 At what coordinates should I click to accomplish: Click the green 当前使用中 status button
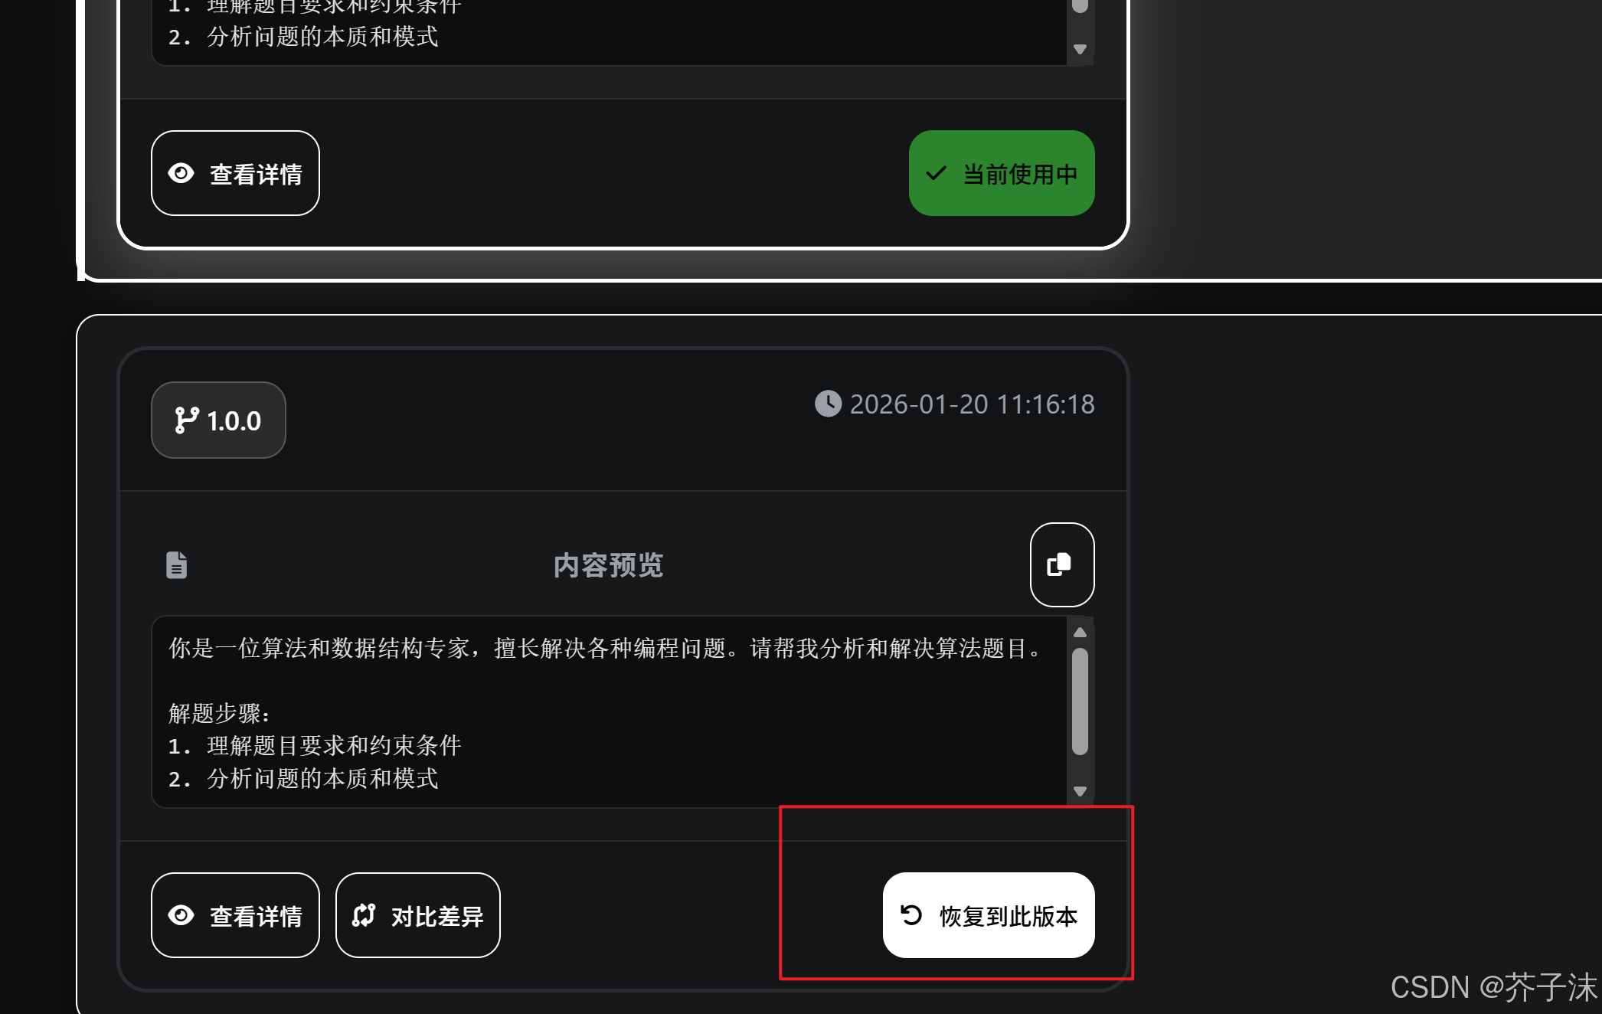1002,173
